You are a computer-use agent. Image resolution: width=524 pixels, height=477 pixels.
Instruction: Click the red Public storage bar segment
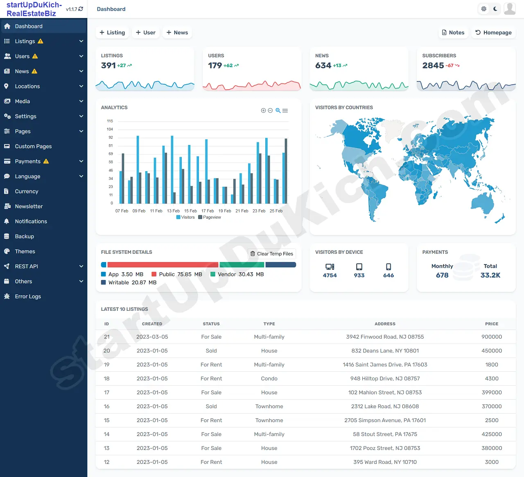tap(163, 265)
